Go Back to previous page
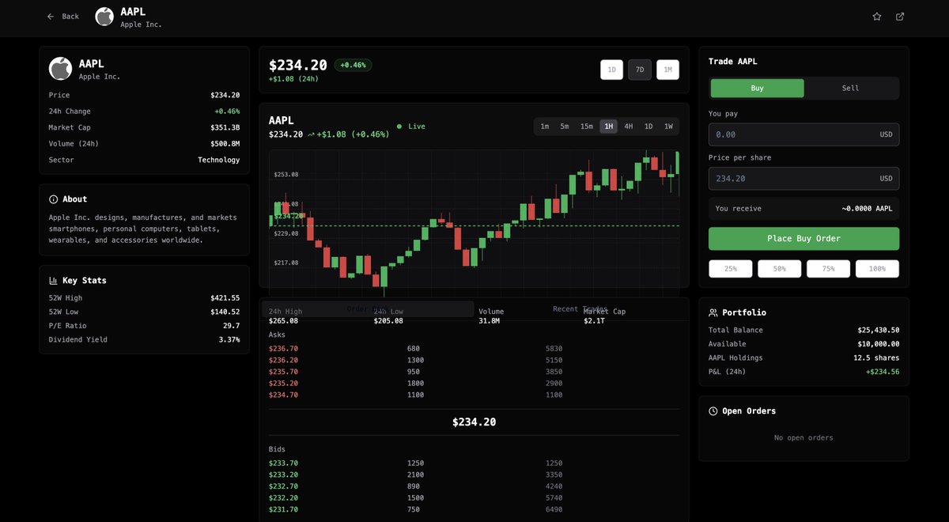Viewport: 949px width, 522px height. (x=63, y=17)
